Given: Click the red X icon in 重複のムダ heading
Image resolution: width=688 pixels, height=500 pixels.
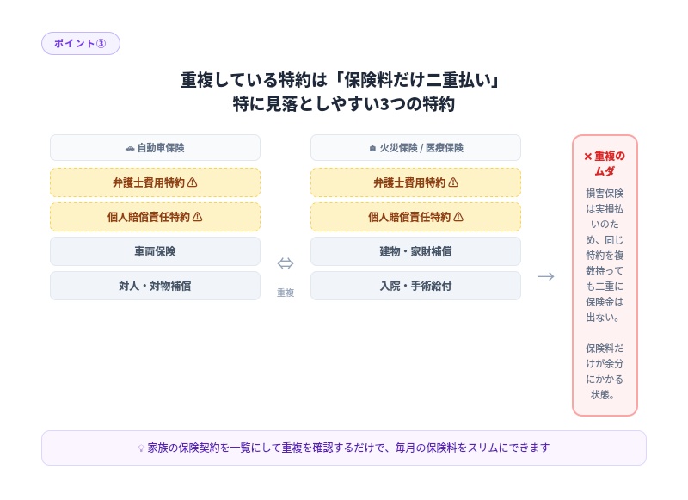Looking at the screenshot, I should [x=588, y=157].
